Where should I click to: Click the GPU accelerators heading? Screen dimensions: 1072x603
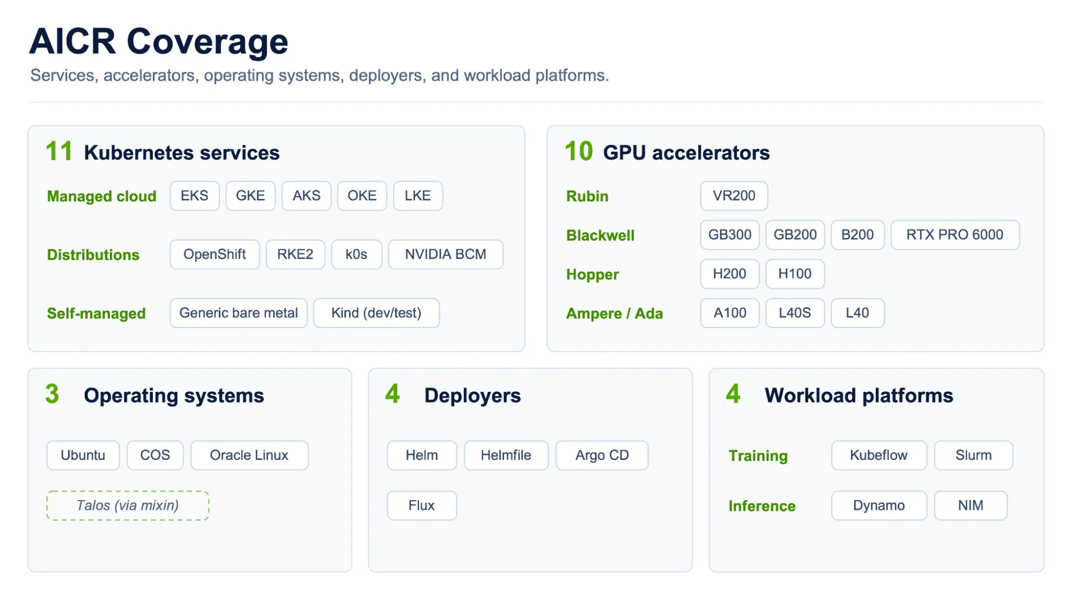tap(686, 153)
